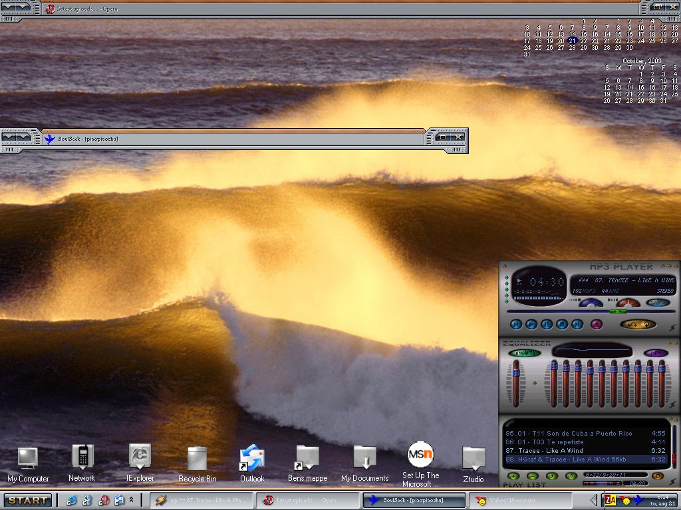This screenshot has height=510, width=681.
Task: Switch to the Opera Latest uploads taskbar button
Action: 307,500
